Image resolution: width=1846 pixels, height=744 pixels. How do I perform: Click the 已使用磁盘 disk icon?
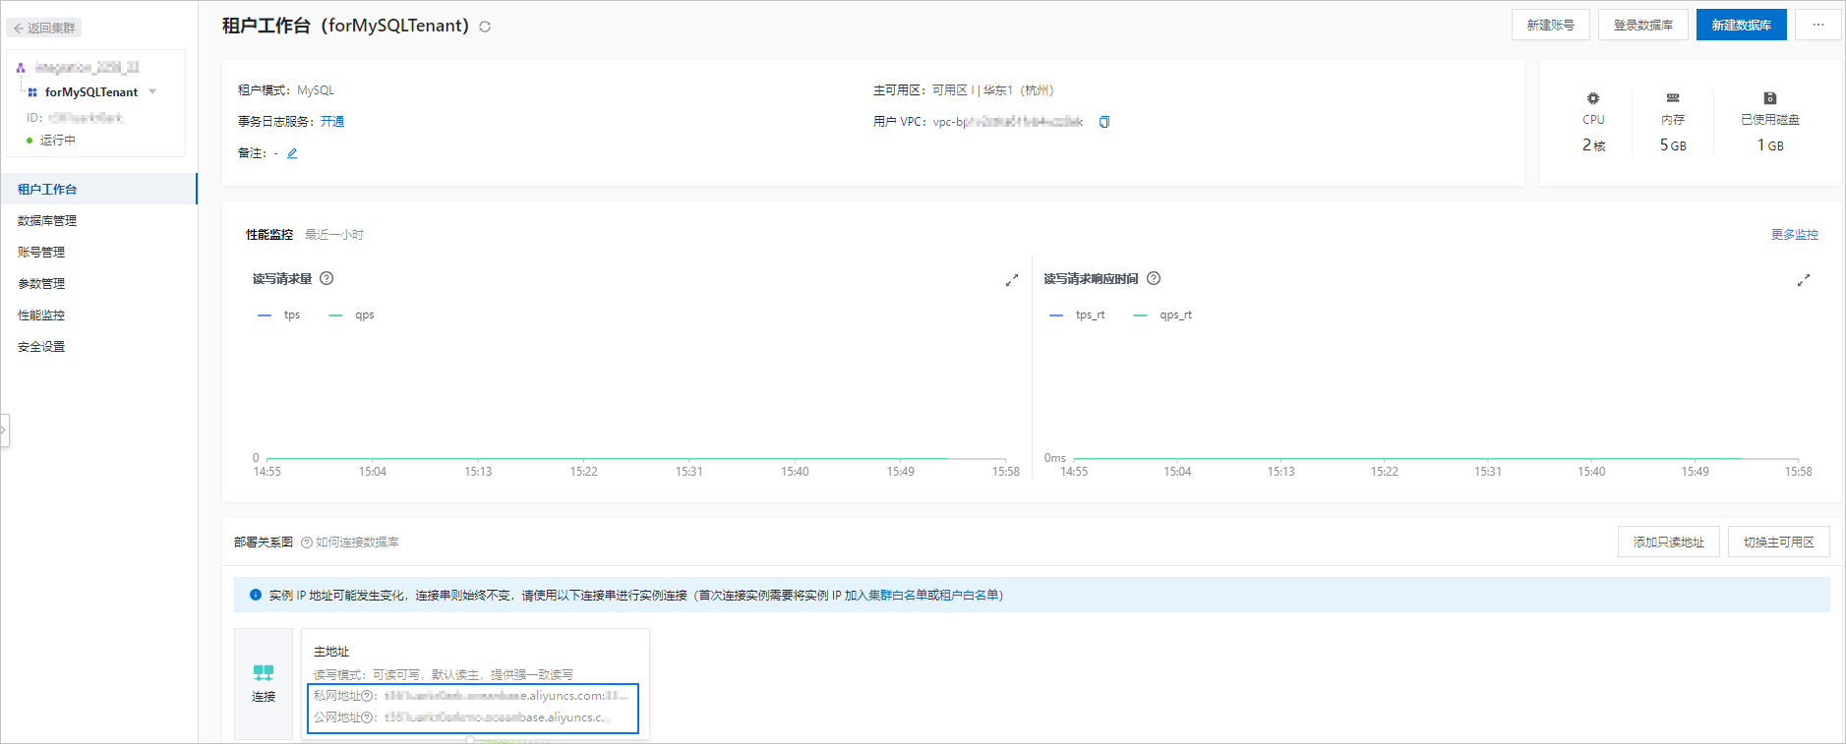(1770, 98)
